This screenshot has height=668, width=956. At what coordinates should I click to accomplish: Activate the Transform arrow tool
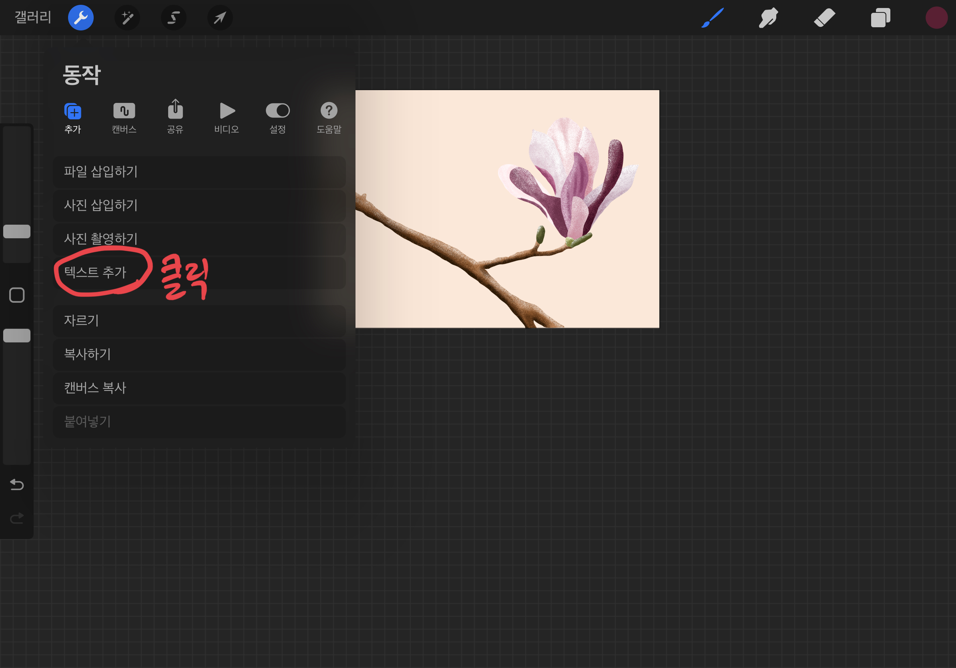220,18
